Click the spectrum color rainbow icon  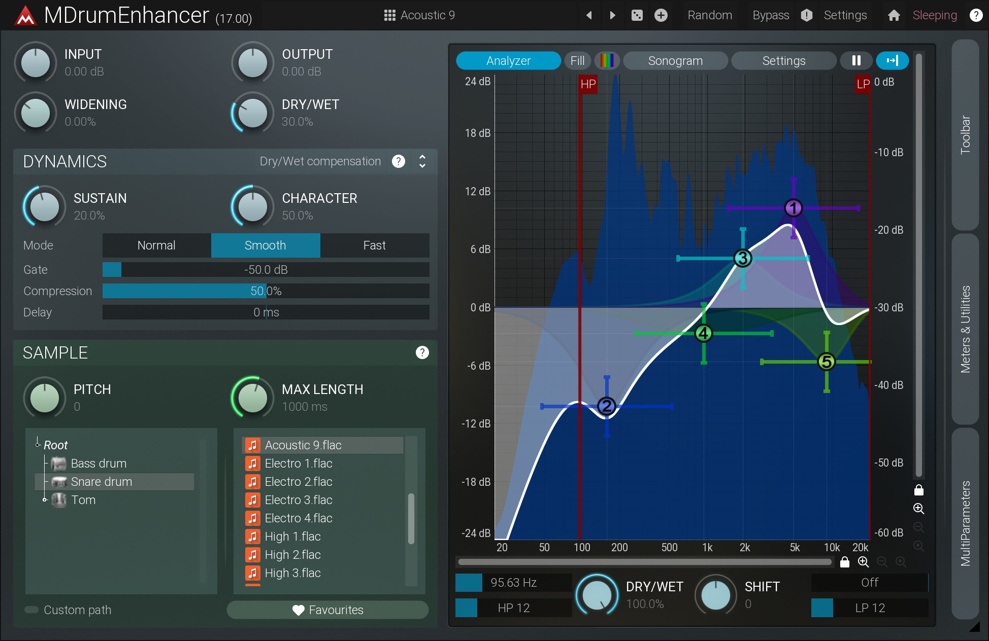coord(607,61)
